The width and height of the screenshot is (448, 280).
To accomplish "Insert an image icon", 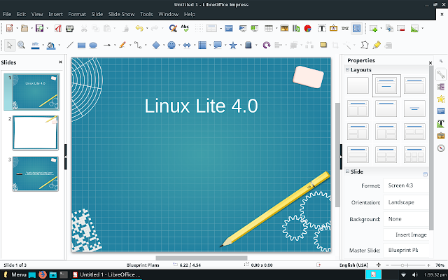I will click(x=284, y=28).
